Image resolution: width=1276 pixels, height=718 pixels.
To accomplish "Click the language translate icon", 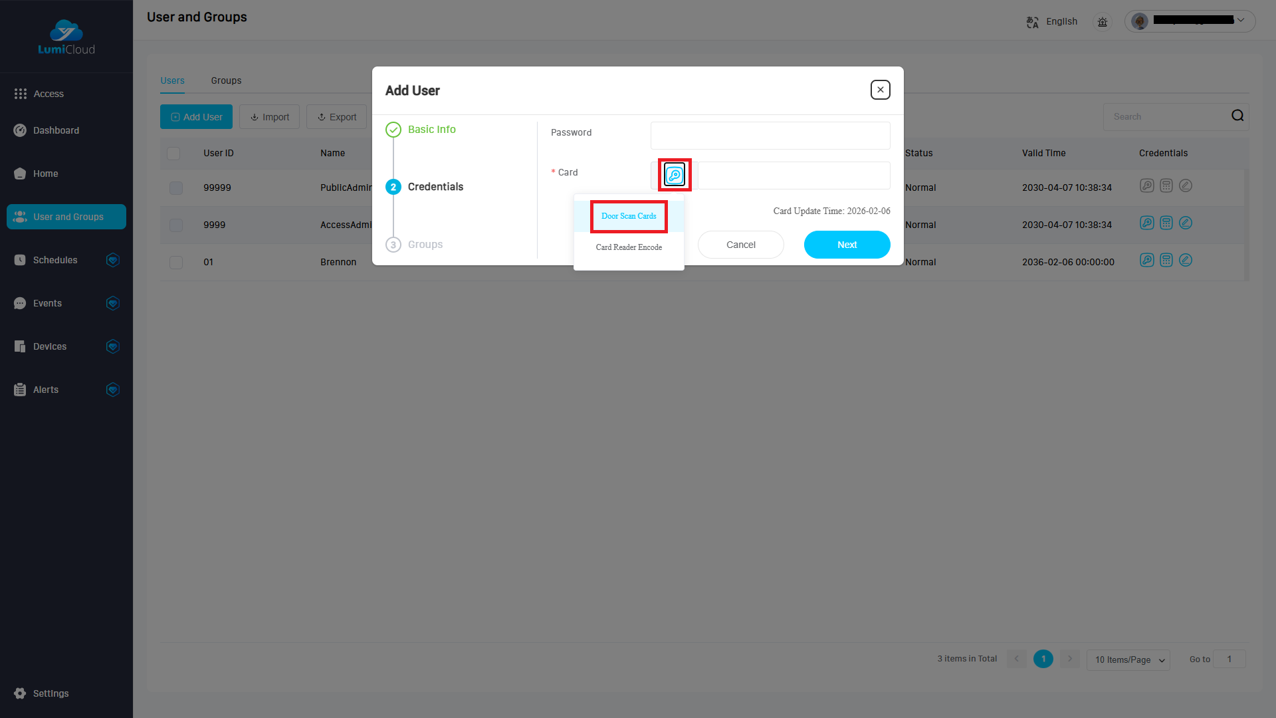I will pyautogui.click(x=1032, y=22).
